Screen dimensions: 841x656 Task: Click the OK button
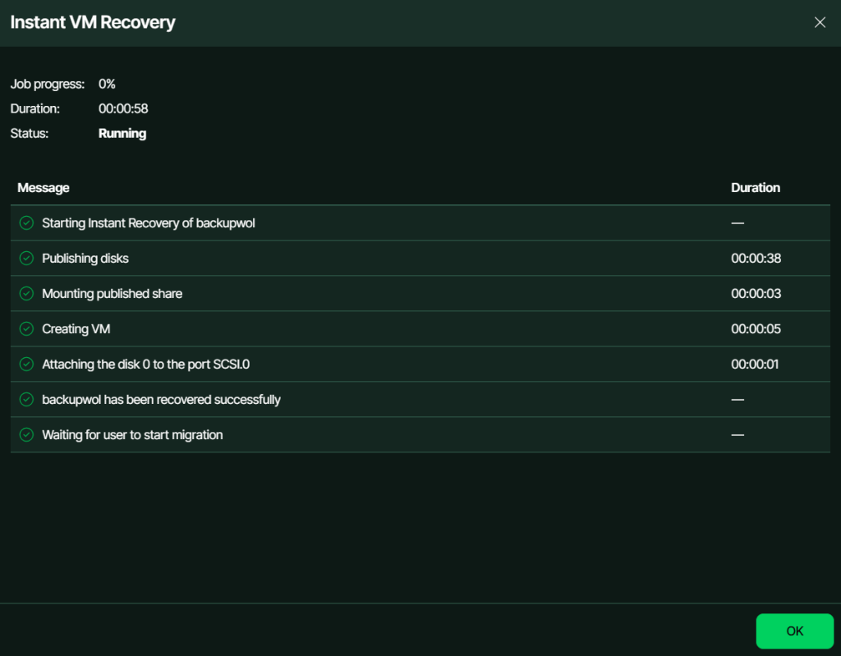[x=794, y=631]
